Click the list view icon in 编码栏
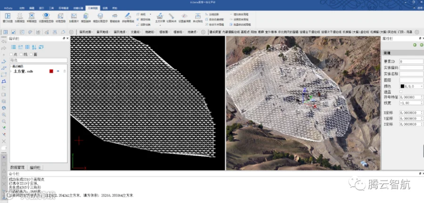The width and height of the screenshot is (424, 203). point(13,47)
